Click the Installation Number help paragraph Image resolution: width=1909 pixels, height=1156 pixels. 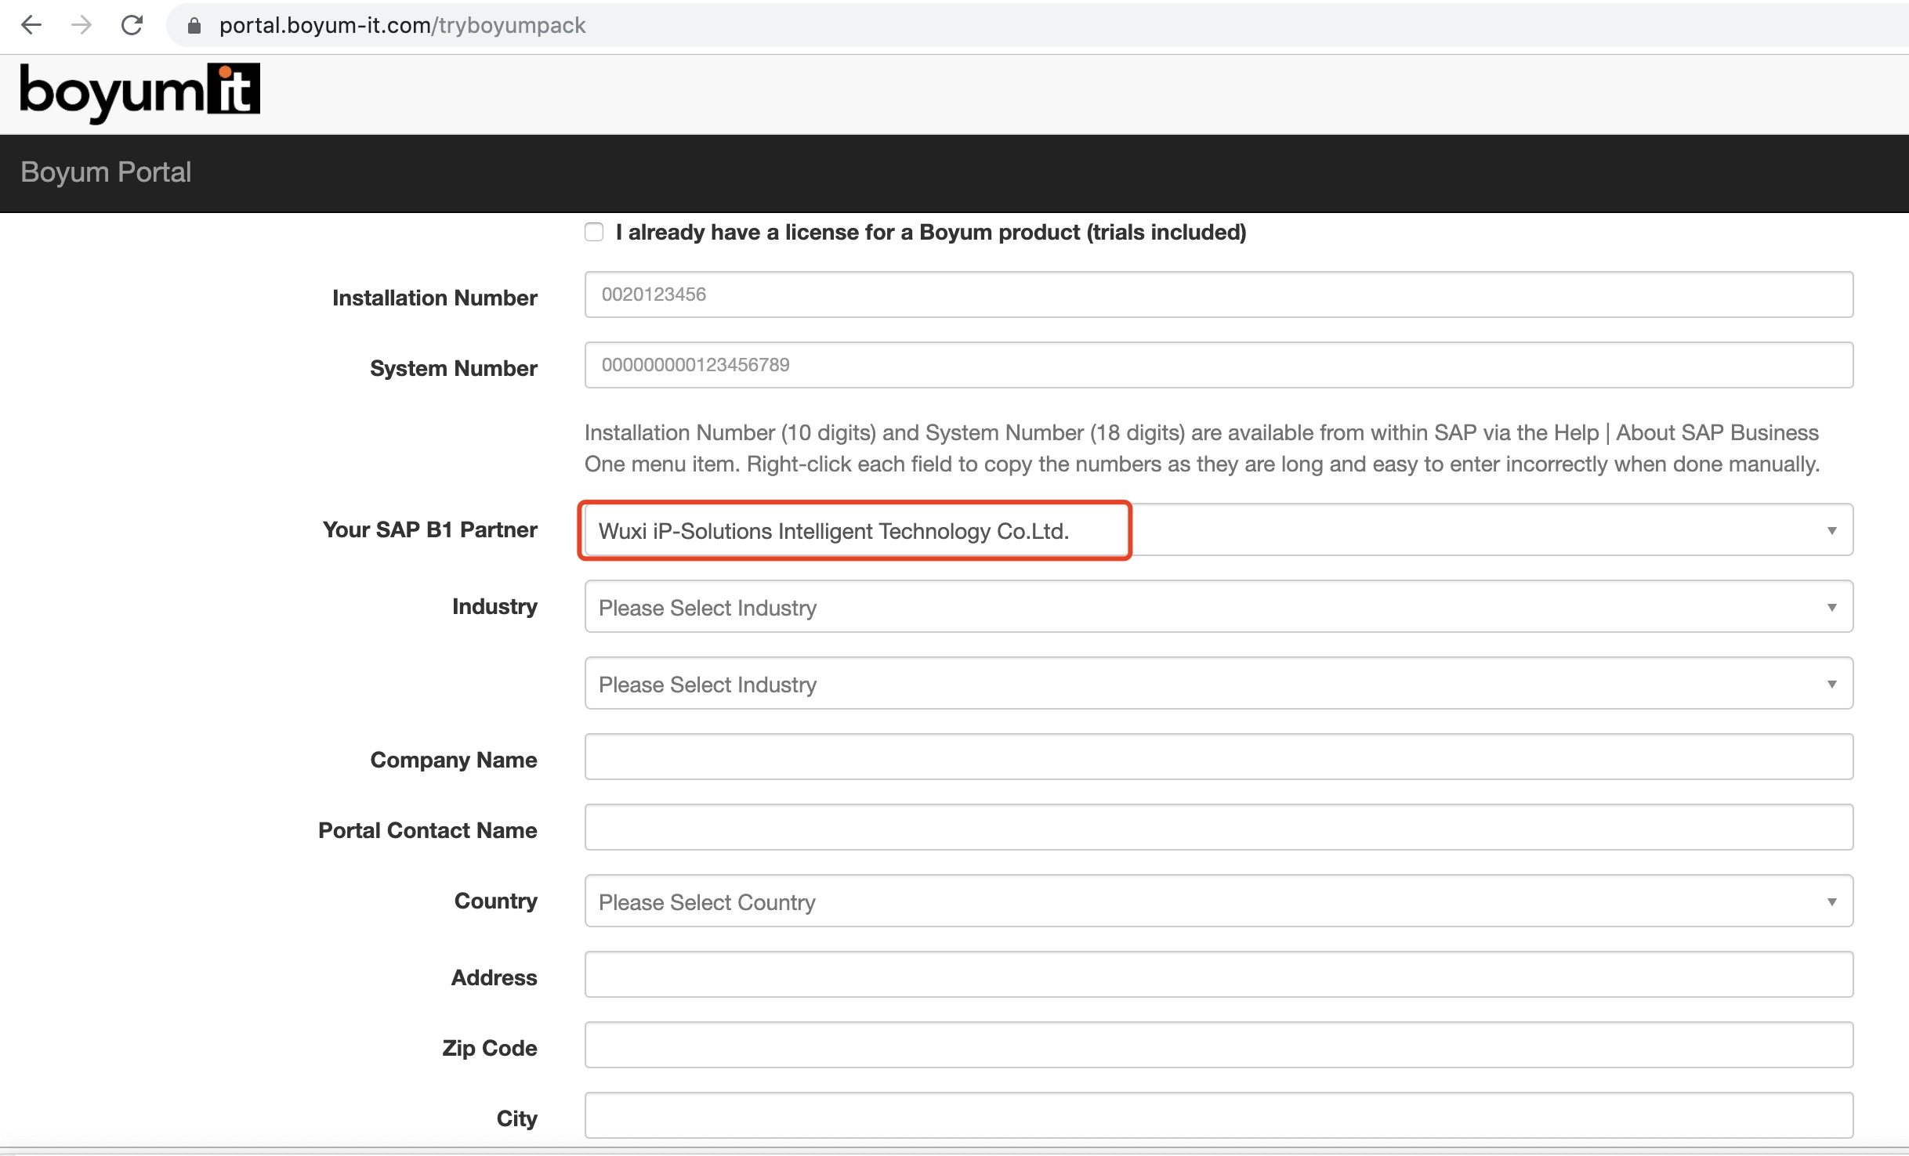tap(1202, 448)
